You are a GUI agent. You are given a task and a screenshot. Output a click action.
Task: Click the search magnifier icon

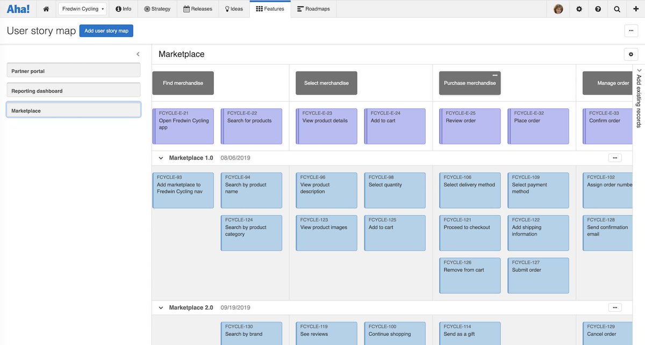click(617, 9)
